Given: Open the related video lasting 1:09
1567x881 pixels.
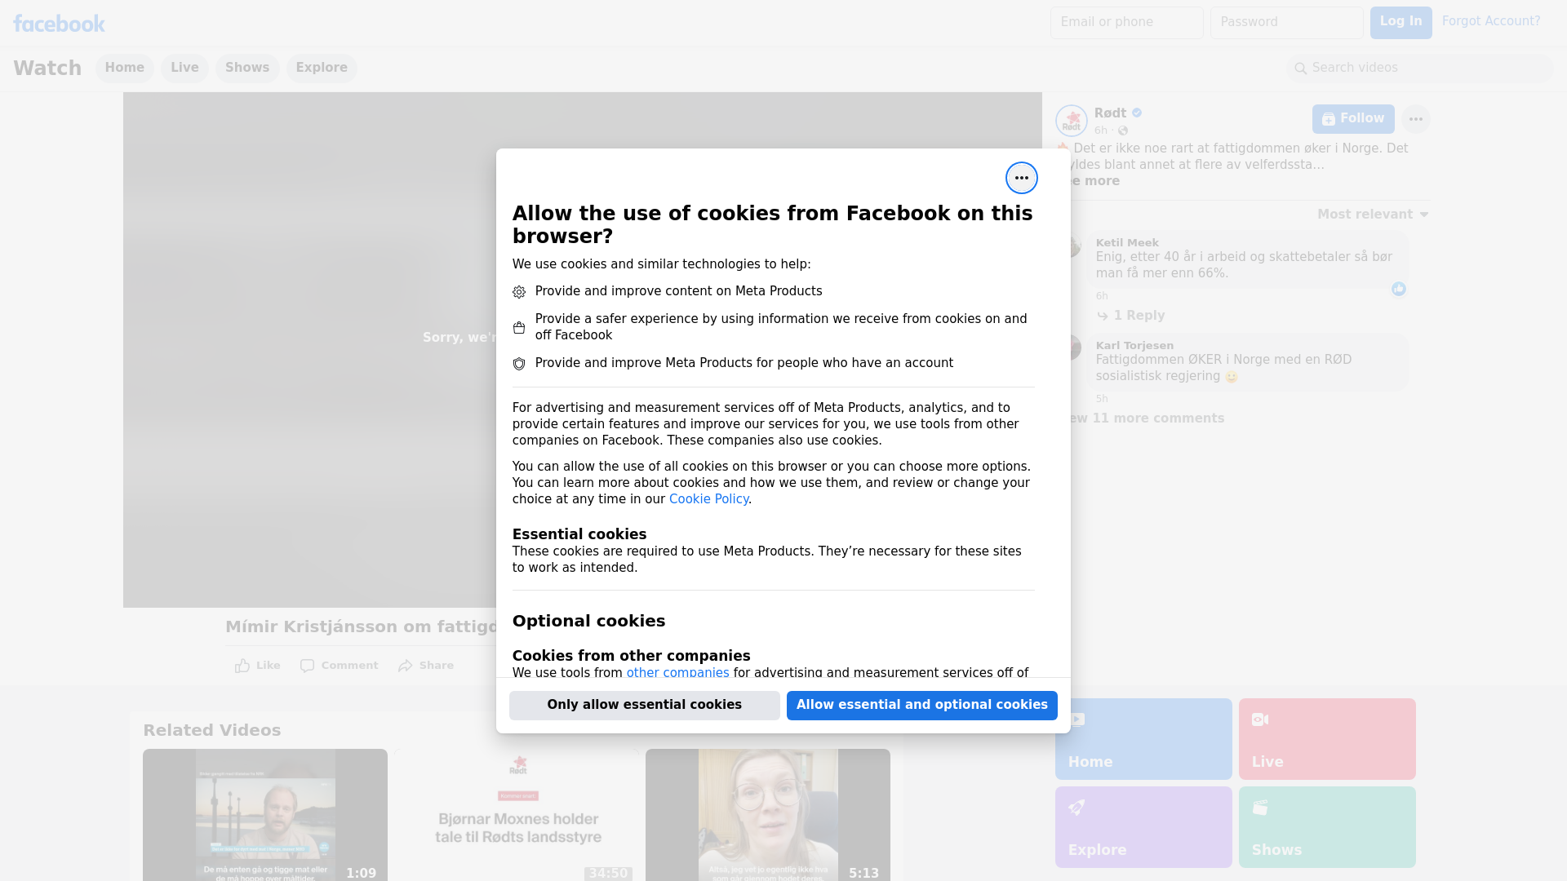Looking at the screenshot, I should click(265, 815).
